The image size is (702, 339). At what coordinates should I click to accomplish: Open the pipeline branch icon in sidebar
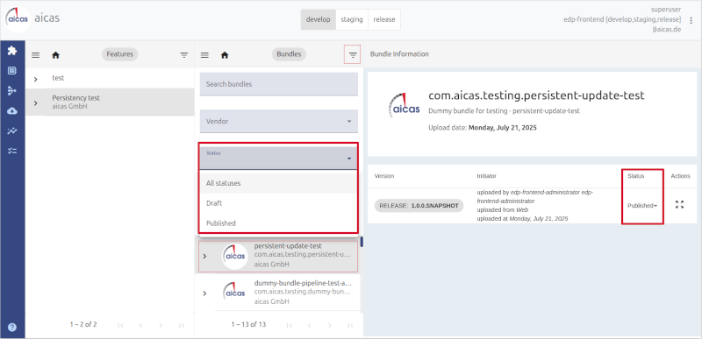tap(12, 91)
